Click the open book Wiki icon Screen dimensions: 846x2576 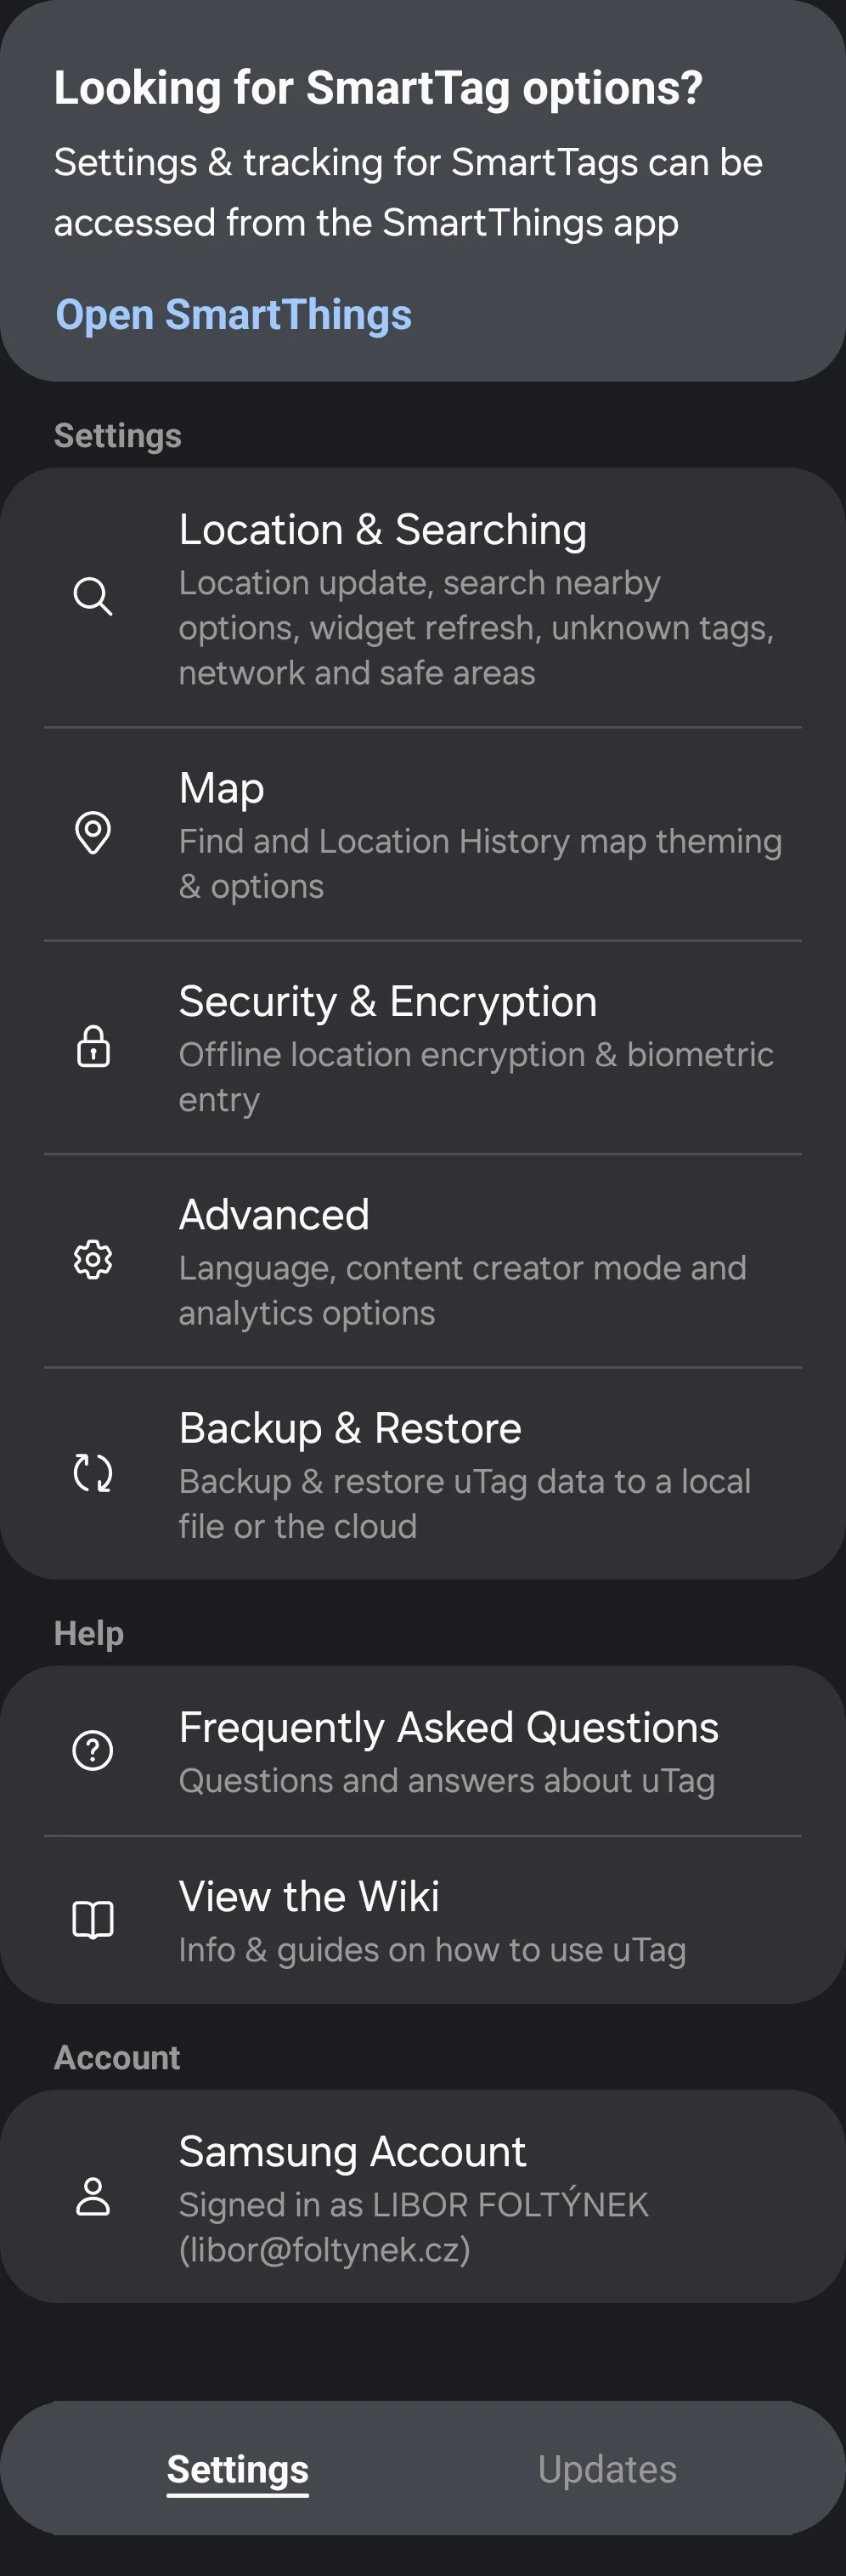click(x=93, y=1919)
